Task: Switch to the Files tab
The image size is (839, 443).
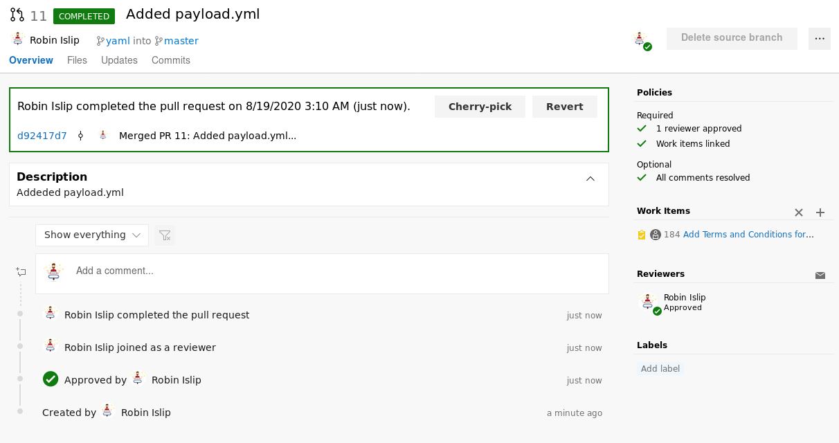Action: [x=77, y=60]
